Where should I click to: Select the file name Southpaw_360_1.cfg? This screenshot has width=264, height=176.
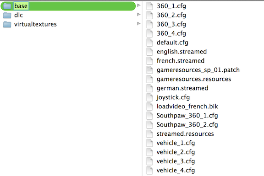coord(187,116)
